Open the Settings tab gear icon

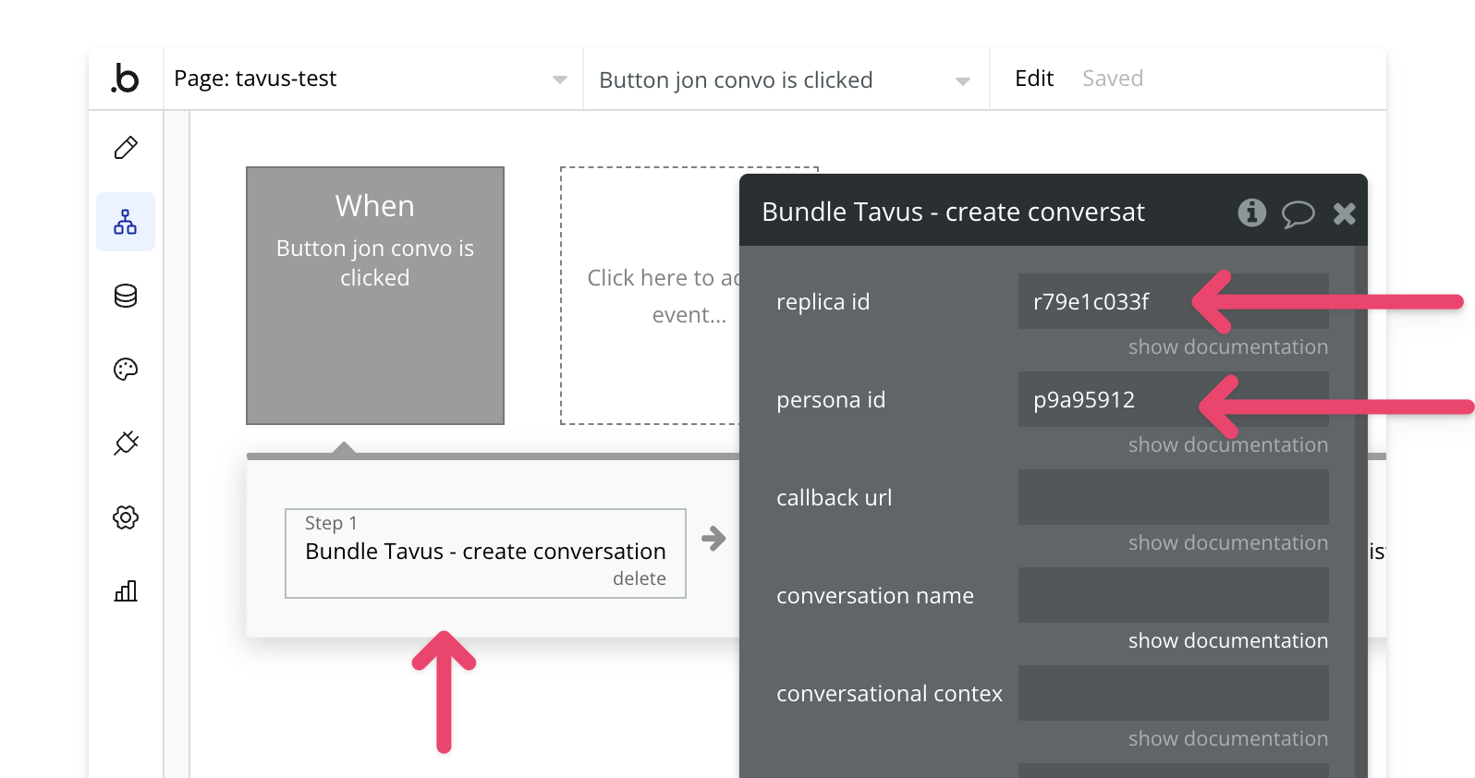coord(126,517)
